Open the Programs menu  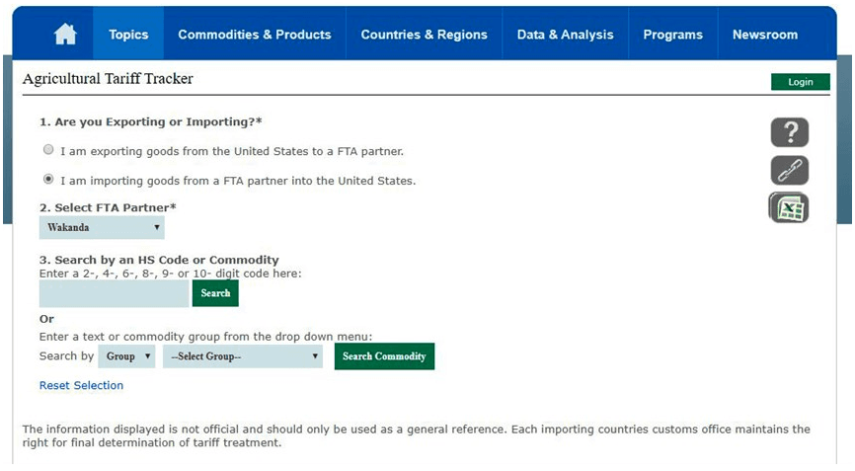[x=672, y=35]
